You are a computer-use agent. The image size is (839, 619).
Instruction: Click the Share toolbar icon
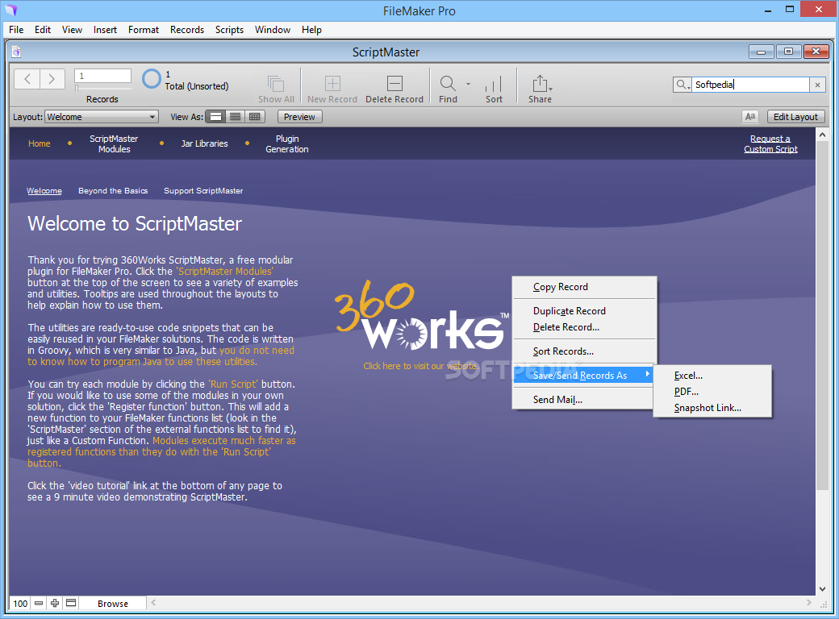click(x=540, y=83)
